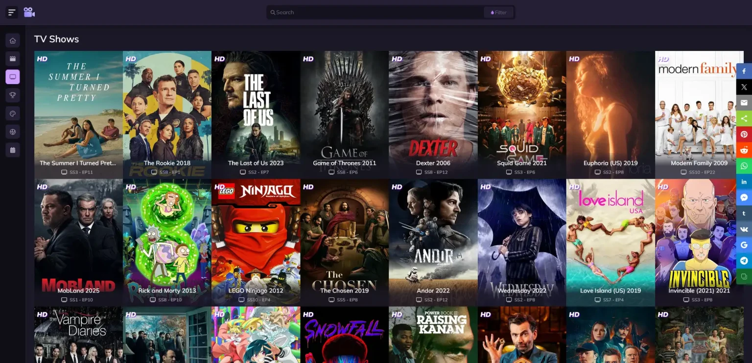Open Rick and Morty 2013 poster
This screenshot has width=752, height=363.
(x=167, y=242)
